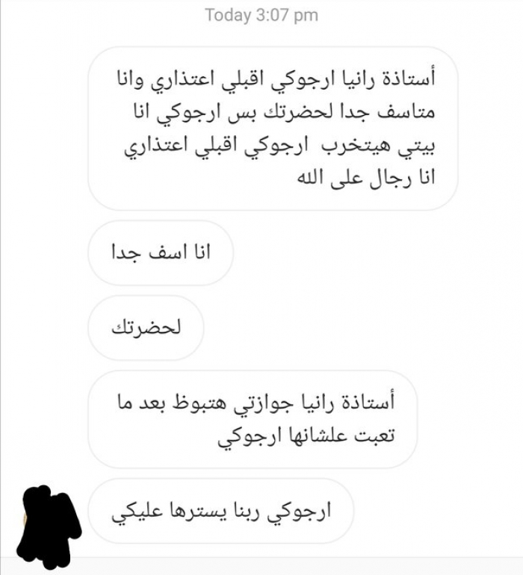This screenshot has height=575, width=523.
Task: Select the message "انا اسف جدا"
Action: (x=161, y=253)
